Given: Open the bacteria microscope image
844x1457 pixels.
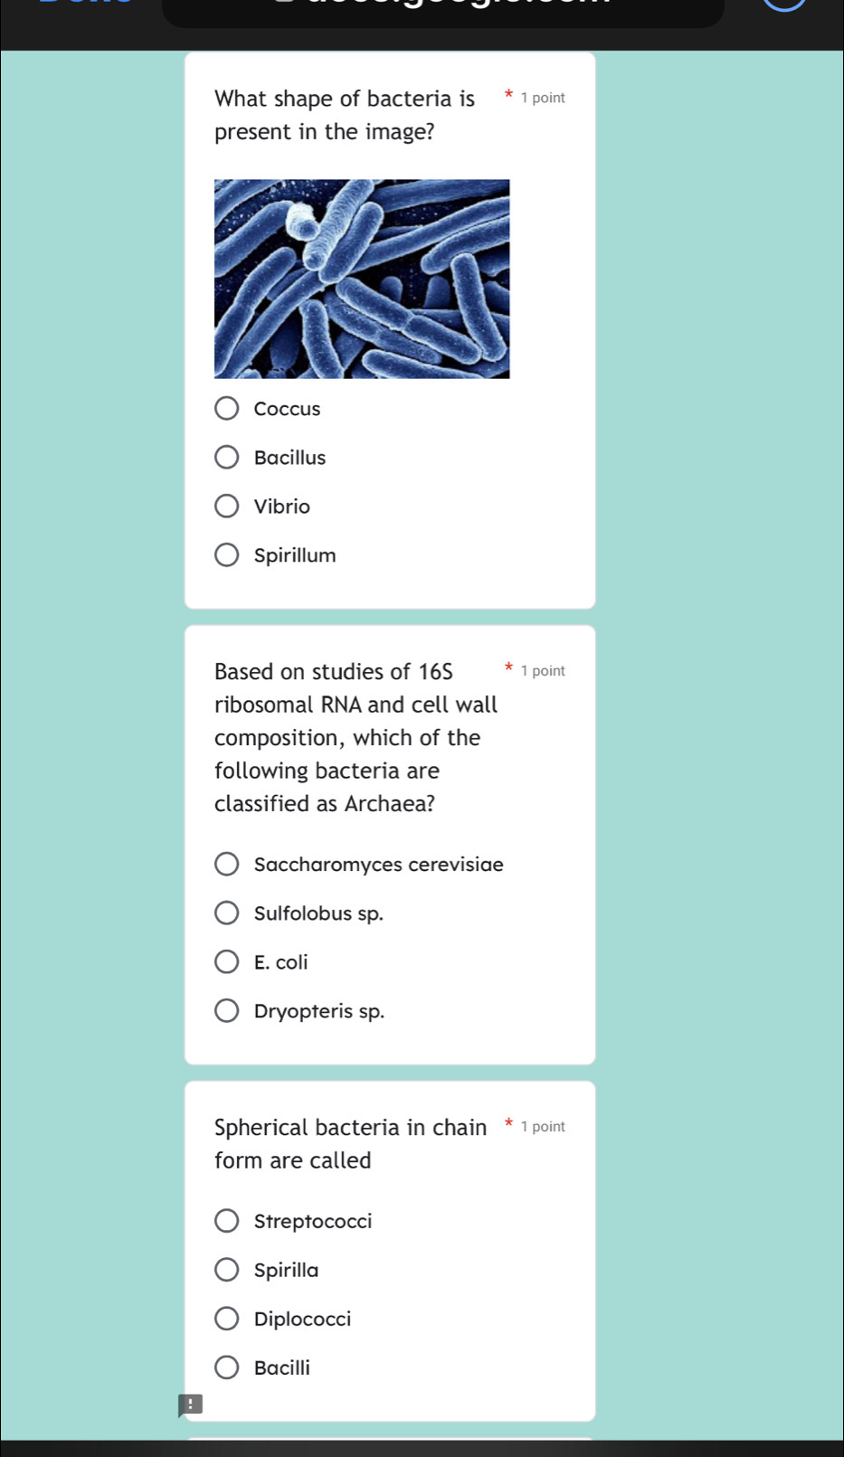Looking at the screenshot, I should (362, 279).
